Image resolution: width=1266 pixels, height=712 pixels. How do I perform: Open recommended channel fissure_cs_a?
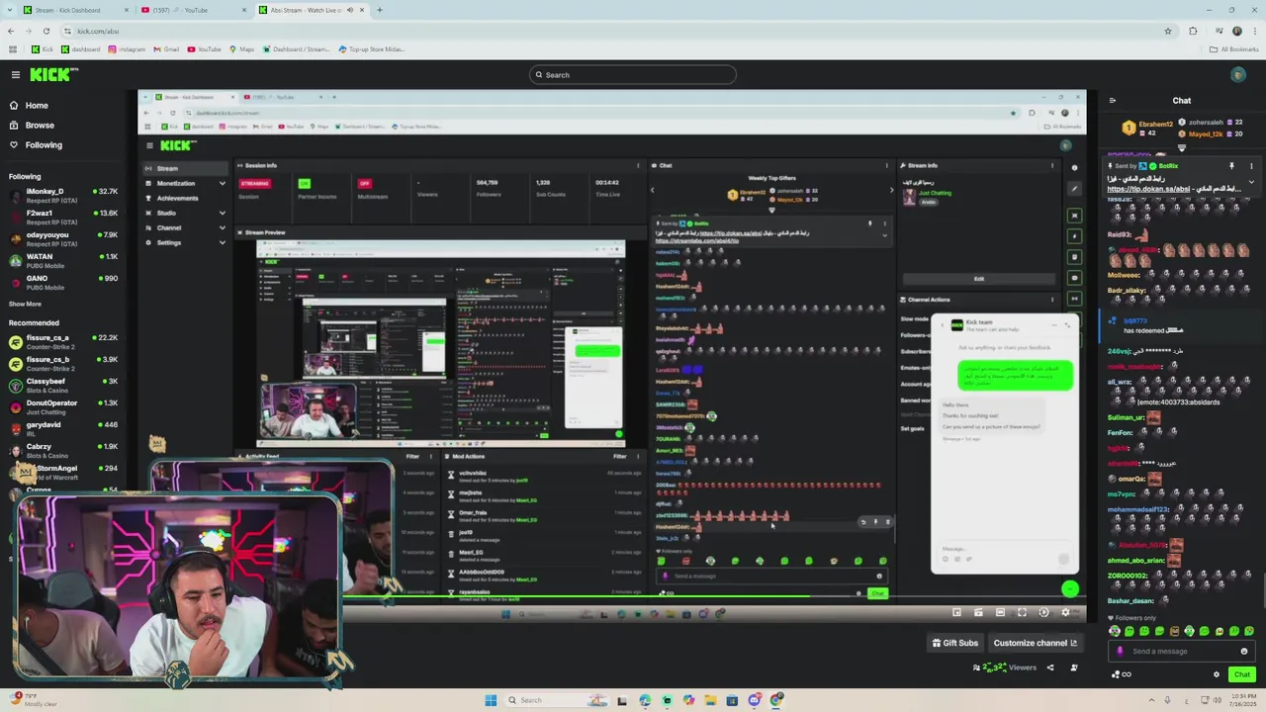62,341
